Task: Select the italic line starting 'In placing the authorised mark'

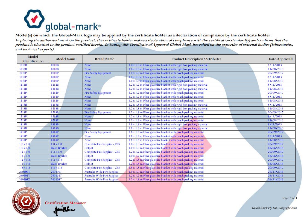Action: tap(151, 40)
